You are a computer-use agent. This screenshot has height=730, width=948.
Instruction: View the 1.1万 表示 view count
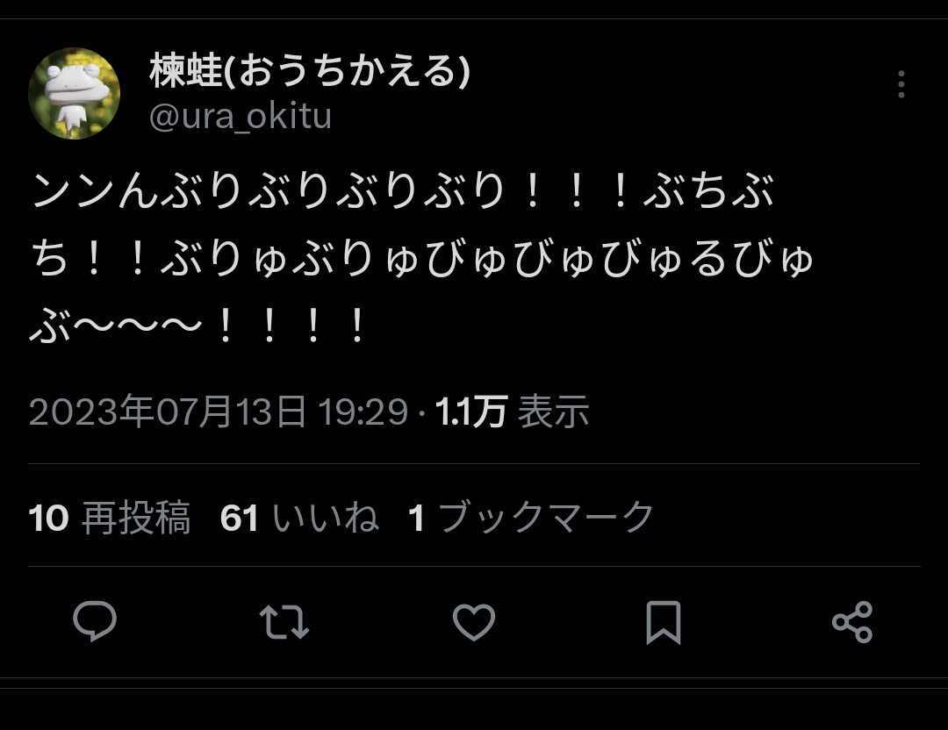(x=512, y=412)
